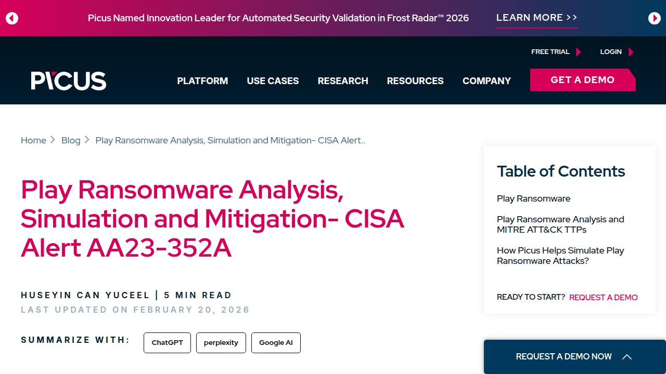Open the Learn More banner link
Screen dimensions: 666x374
click(x=537, y=18)
